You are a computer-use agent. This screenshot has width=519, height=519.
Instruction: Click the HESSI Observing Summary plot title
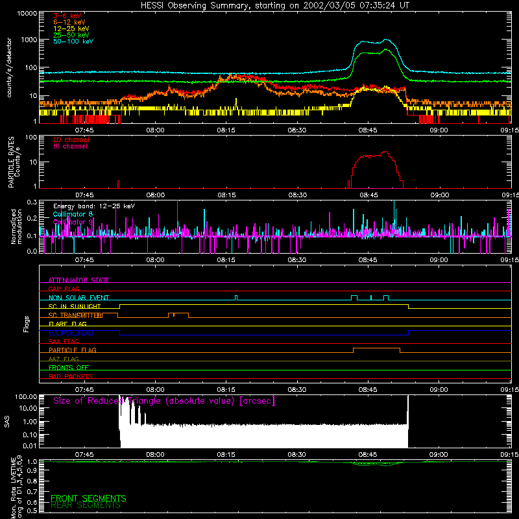(275, 5)
